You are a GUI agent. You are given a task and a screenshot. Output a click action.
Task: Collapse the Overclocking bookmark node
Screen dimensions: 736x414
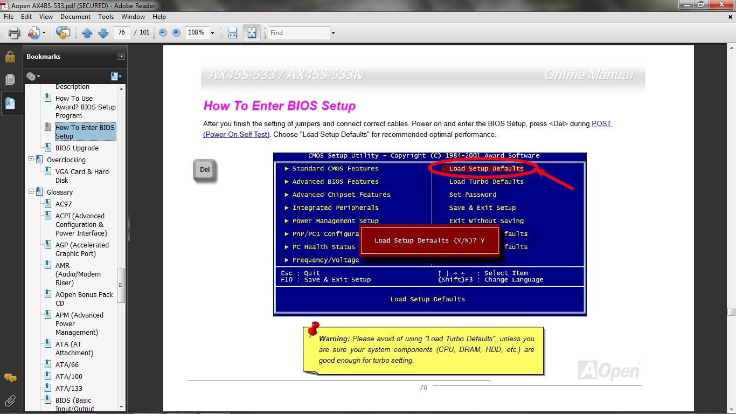coord(31,160)
